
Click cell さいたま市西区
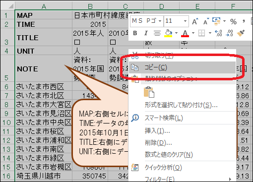click(x=44, y=87)
